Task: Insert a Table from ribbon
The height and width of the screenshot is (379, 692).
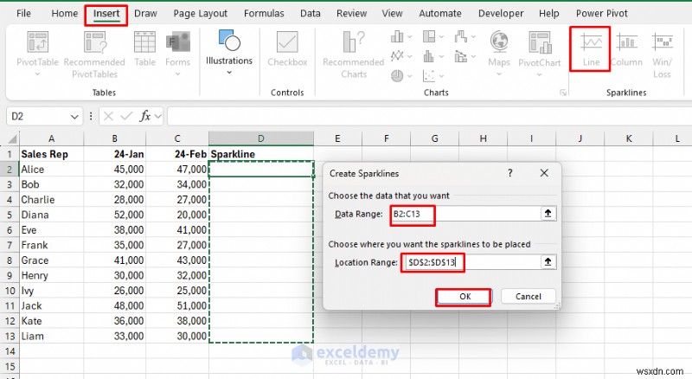Action: (144, 49)
